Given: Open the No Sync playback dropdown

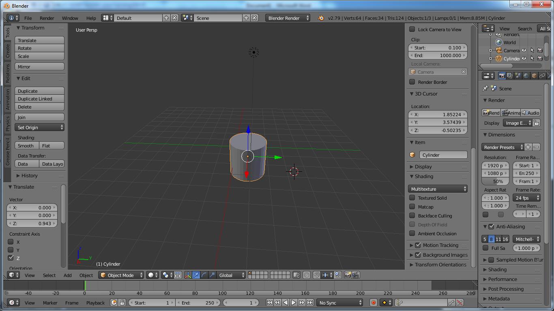Looking at the screenshot, I should (340, 302).
